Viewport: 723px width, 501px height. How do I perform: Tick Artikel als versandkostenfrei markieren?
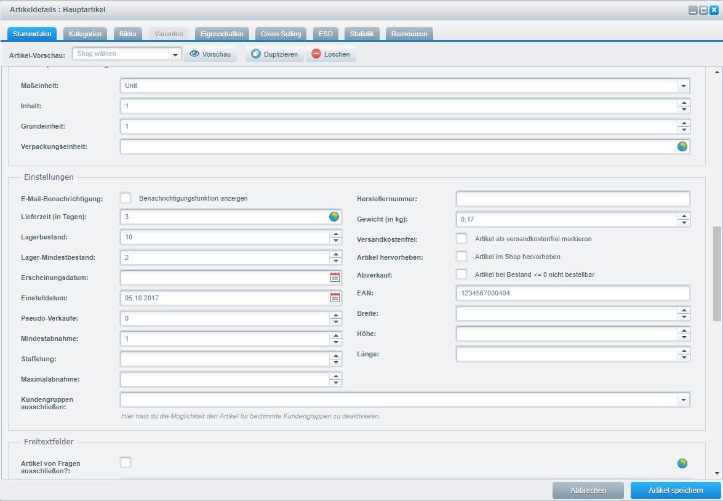pos(461,239)
